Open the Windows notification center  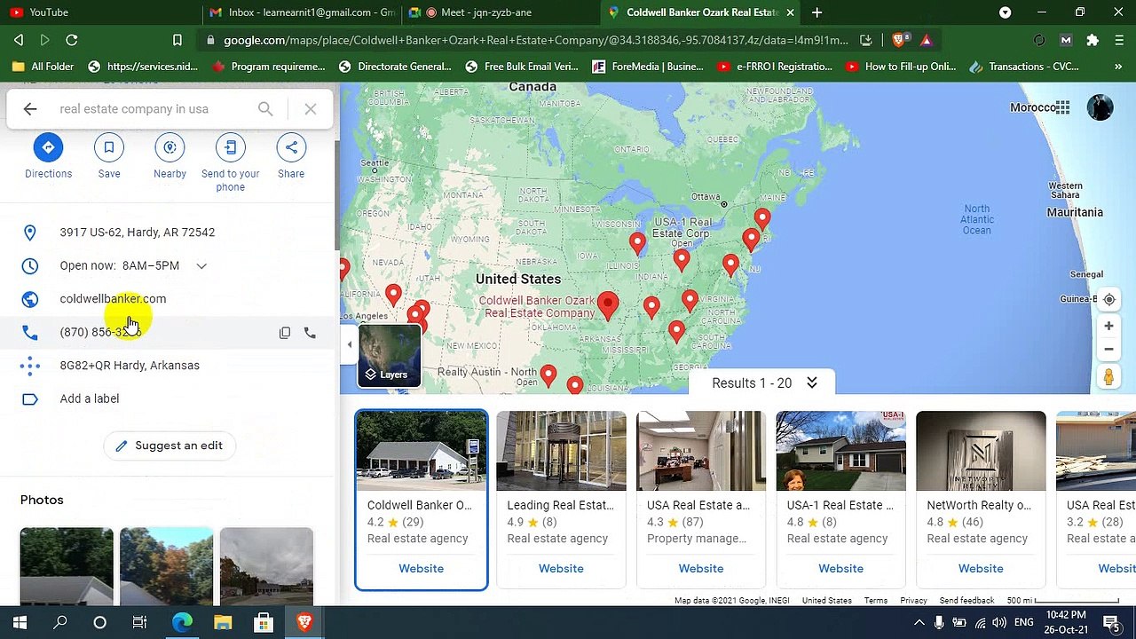(x=1111, y=623)
